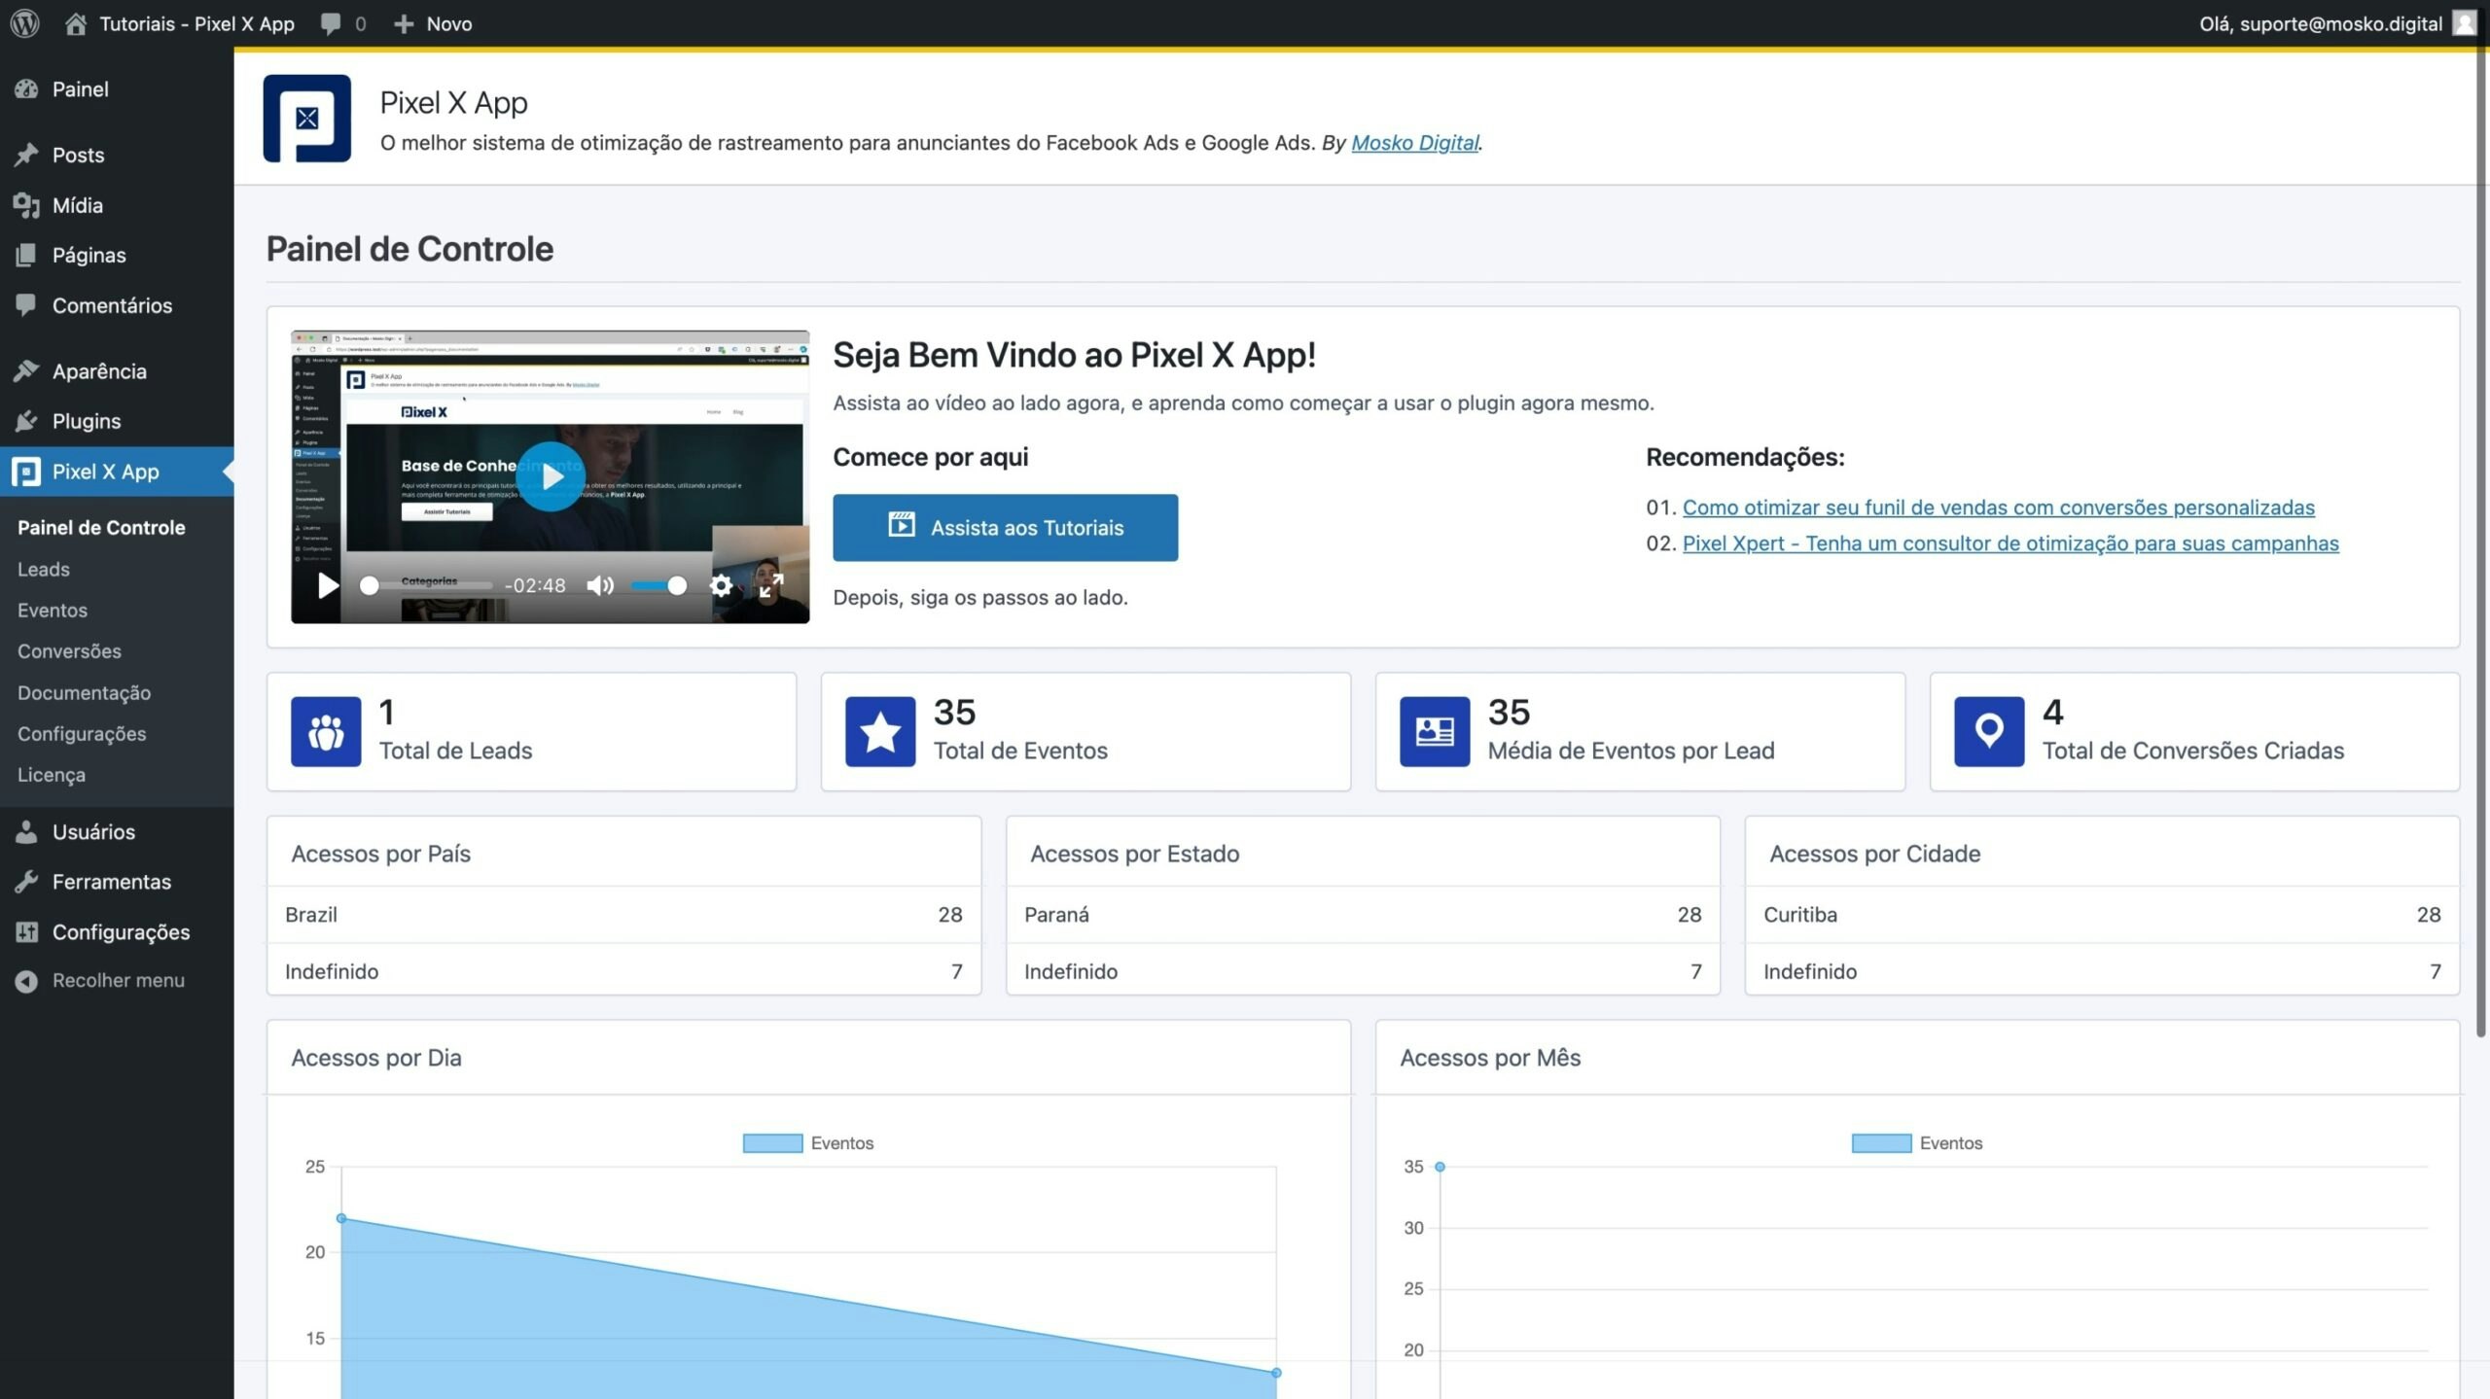Viewport: 2490px width, 1399px height.
Task: Click the Total de Conversões pin icon
Action: (1989, 731)
